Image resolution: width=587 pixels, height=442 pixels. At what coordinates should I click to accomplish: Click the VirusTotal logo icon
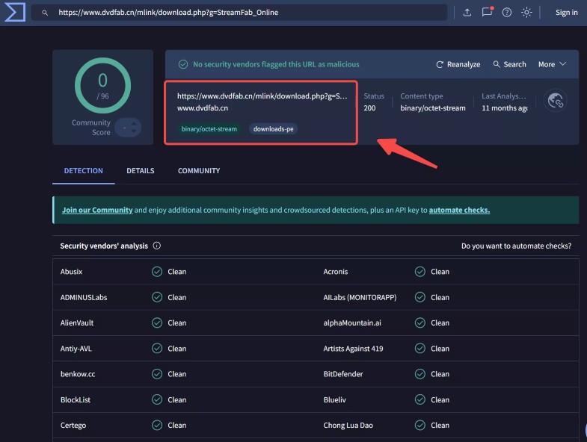(15, 12)
